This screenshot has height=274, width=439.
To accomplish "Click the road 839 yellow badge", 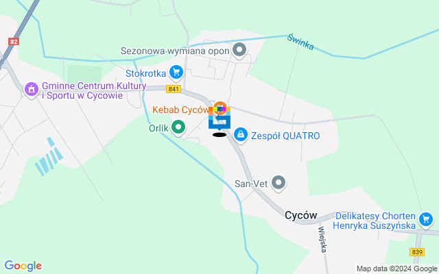I will [x=417, y=252].
